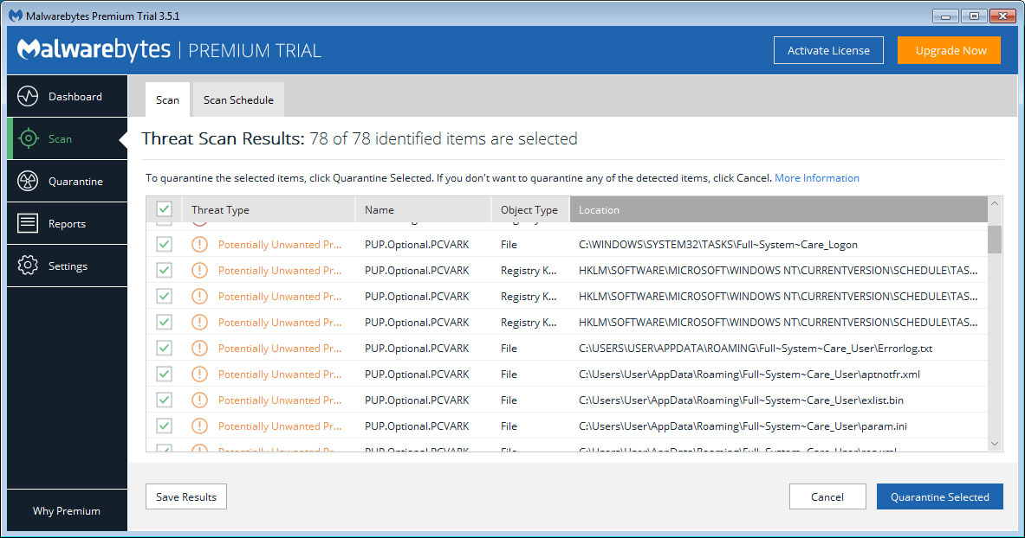Click the Malwarebytes logo in header
Viewport: 1025px width, 538px height.
pos(94,50)
